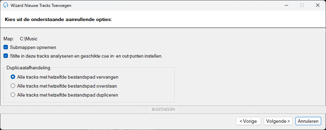This screenshot has height=130, width=326.
Task: Click the text Alle tracks met hetzelfde bestandspad dupliceren
Action: click(67, 95)
